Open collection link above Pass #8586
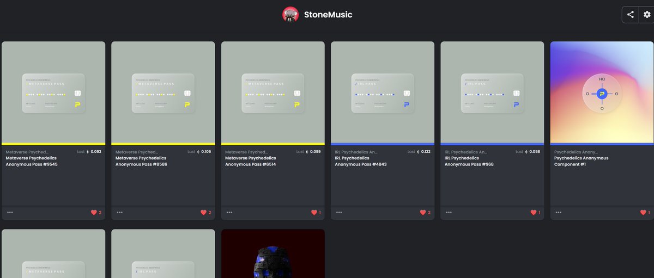The width and height of the screenshot is (654, 278). (137, 152)
